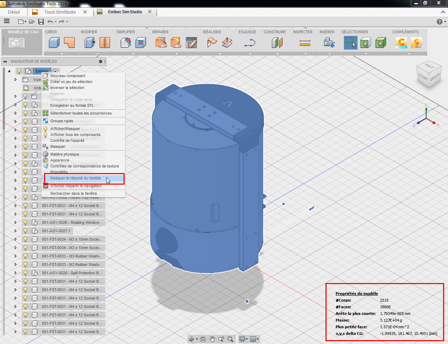This screenshot has height=344, width=448.
Task: Save the document with the floppy disk icon
Action: click(41, 22)
